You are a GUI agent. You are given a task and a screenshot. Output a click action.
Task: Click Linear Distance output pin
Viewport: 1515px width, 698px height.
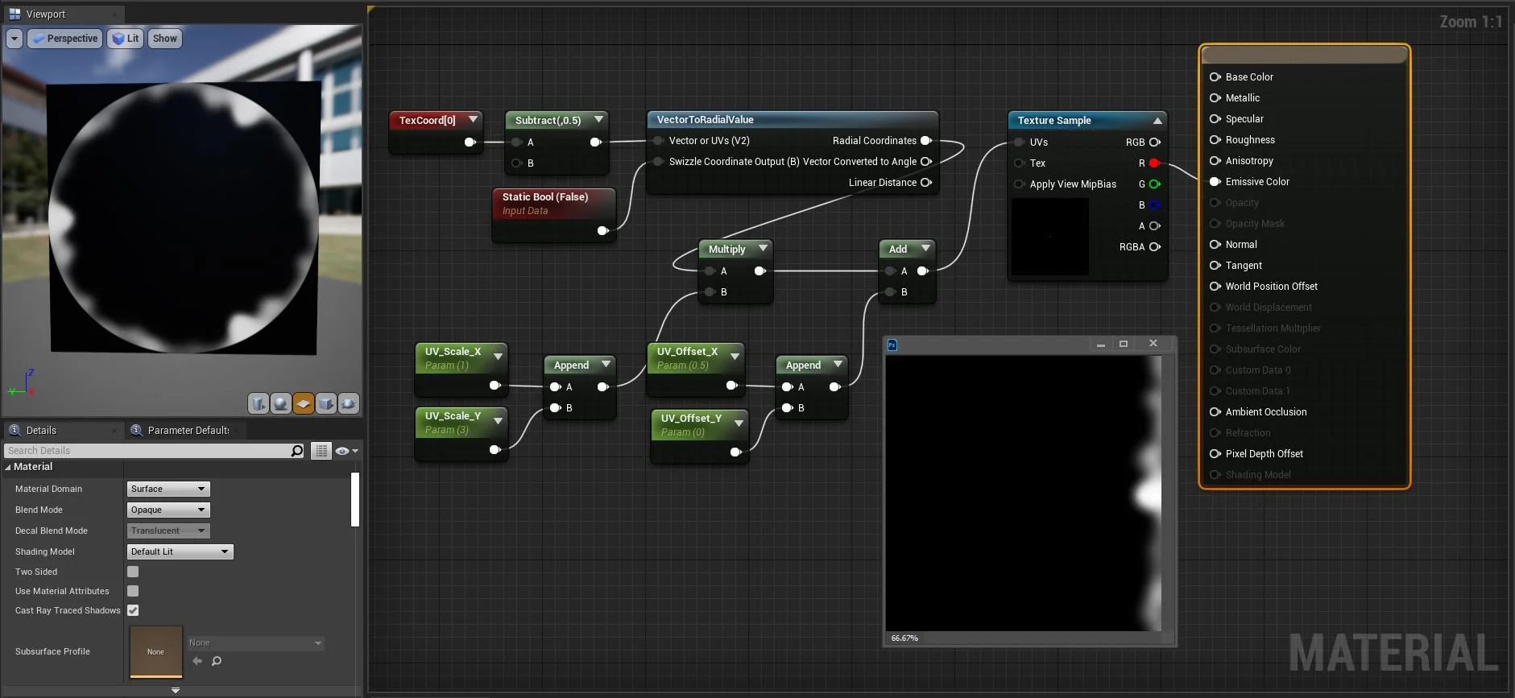925,183
